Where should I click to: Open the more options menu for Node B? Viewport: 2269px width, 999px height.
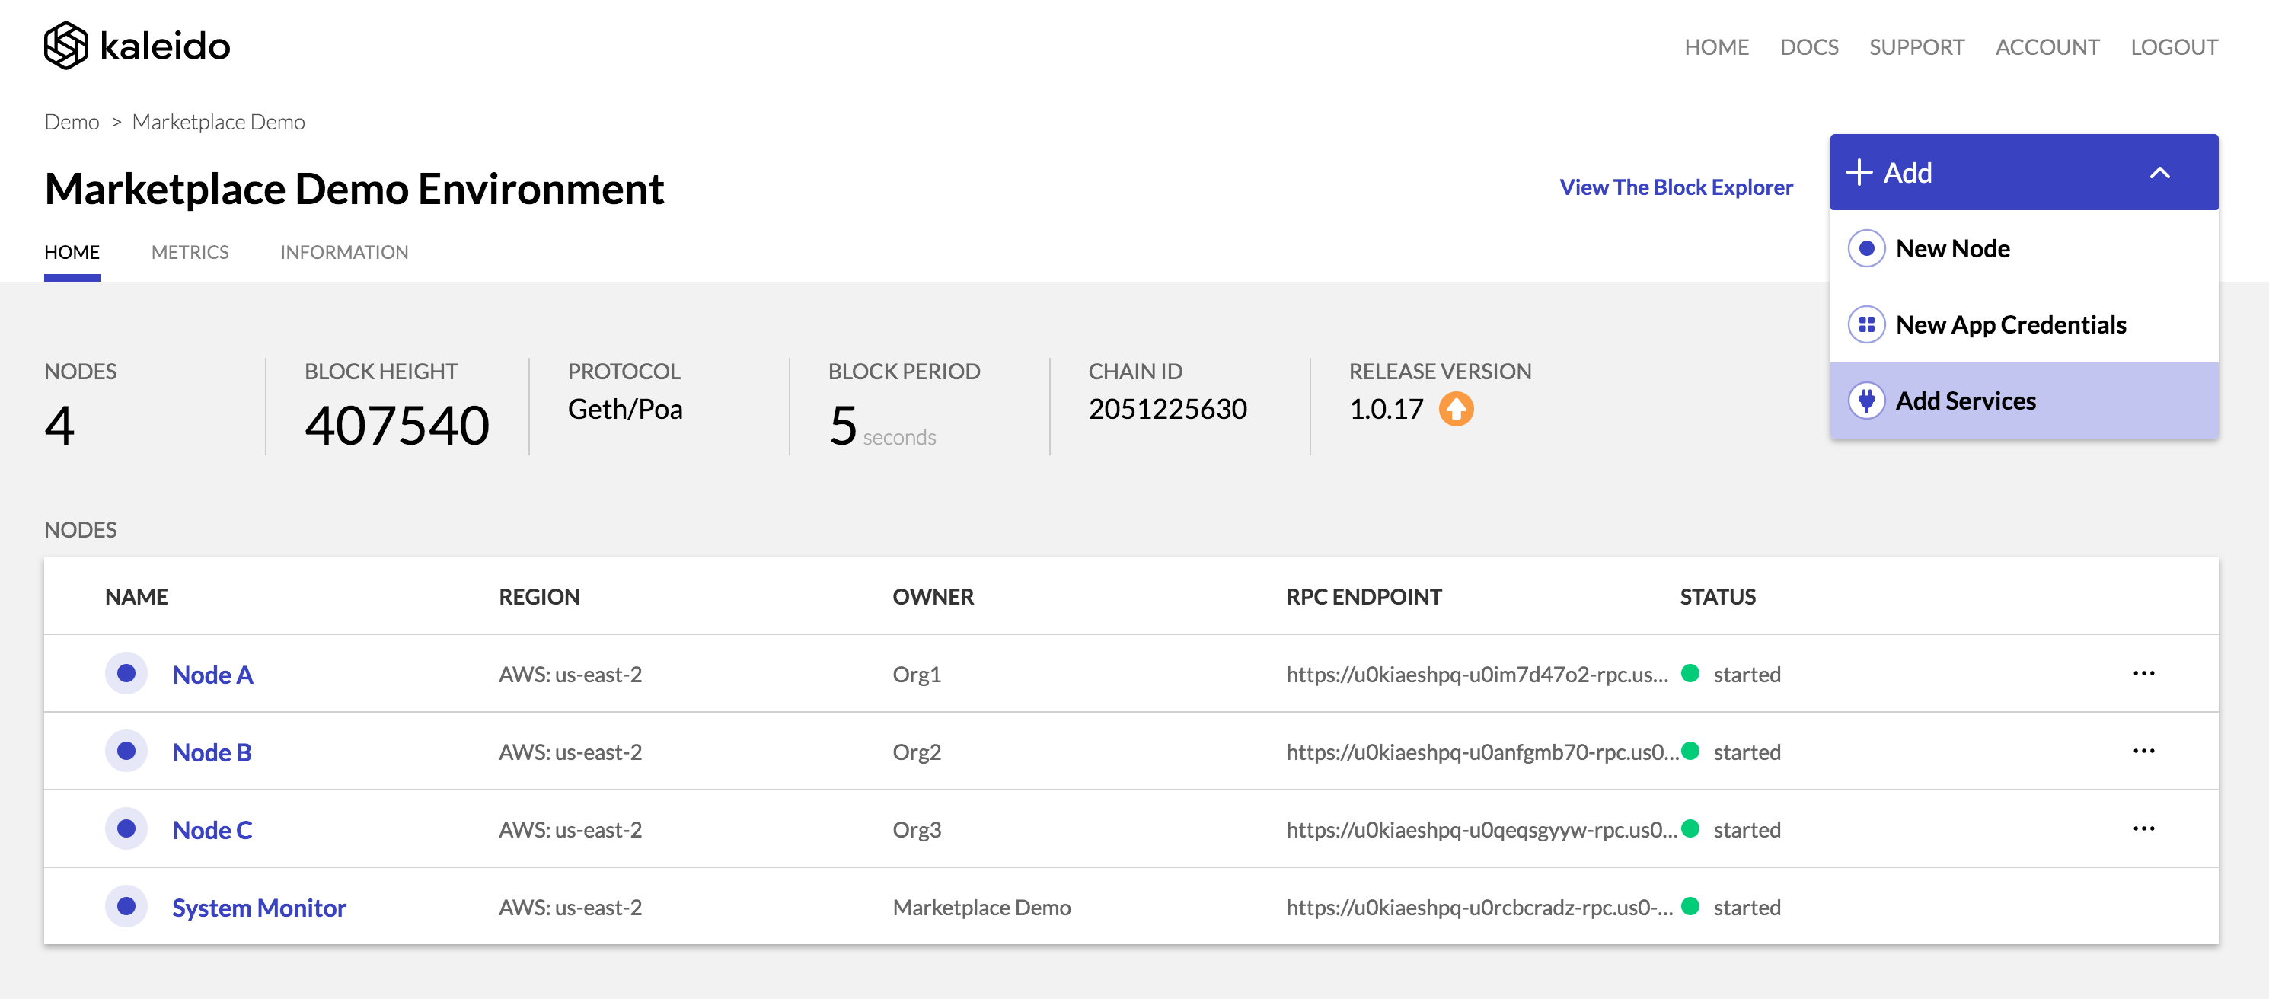[2143, 752]
